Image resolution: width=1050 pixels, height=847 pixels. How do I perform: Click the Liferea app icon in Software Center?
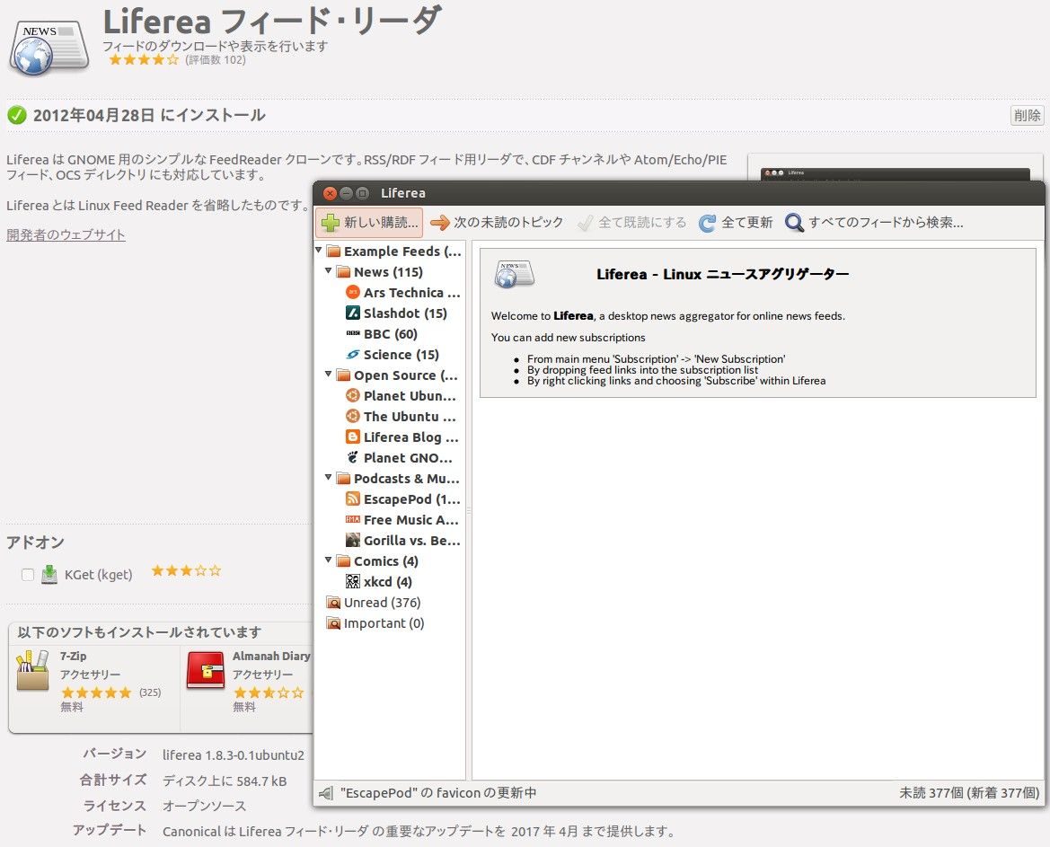click(x=49, y=47)
